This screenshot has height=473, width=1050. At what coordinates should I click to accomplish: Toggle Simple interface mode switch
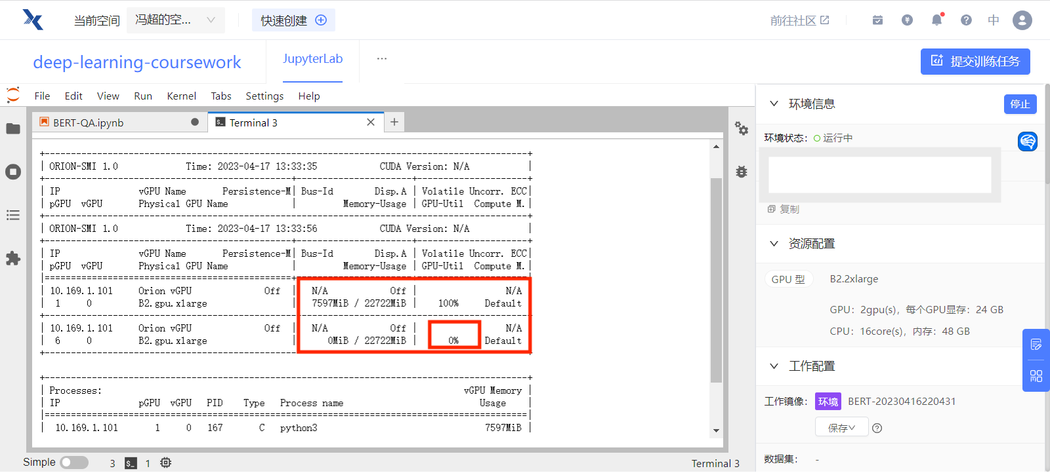point(74,463)
